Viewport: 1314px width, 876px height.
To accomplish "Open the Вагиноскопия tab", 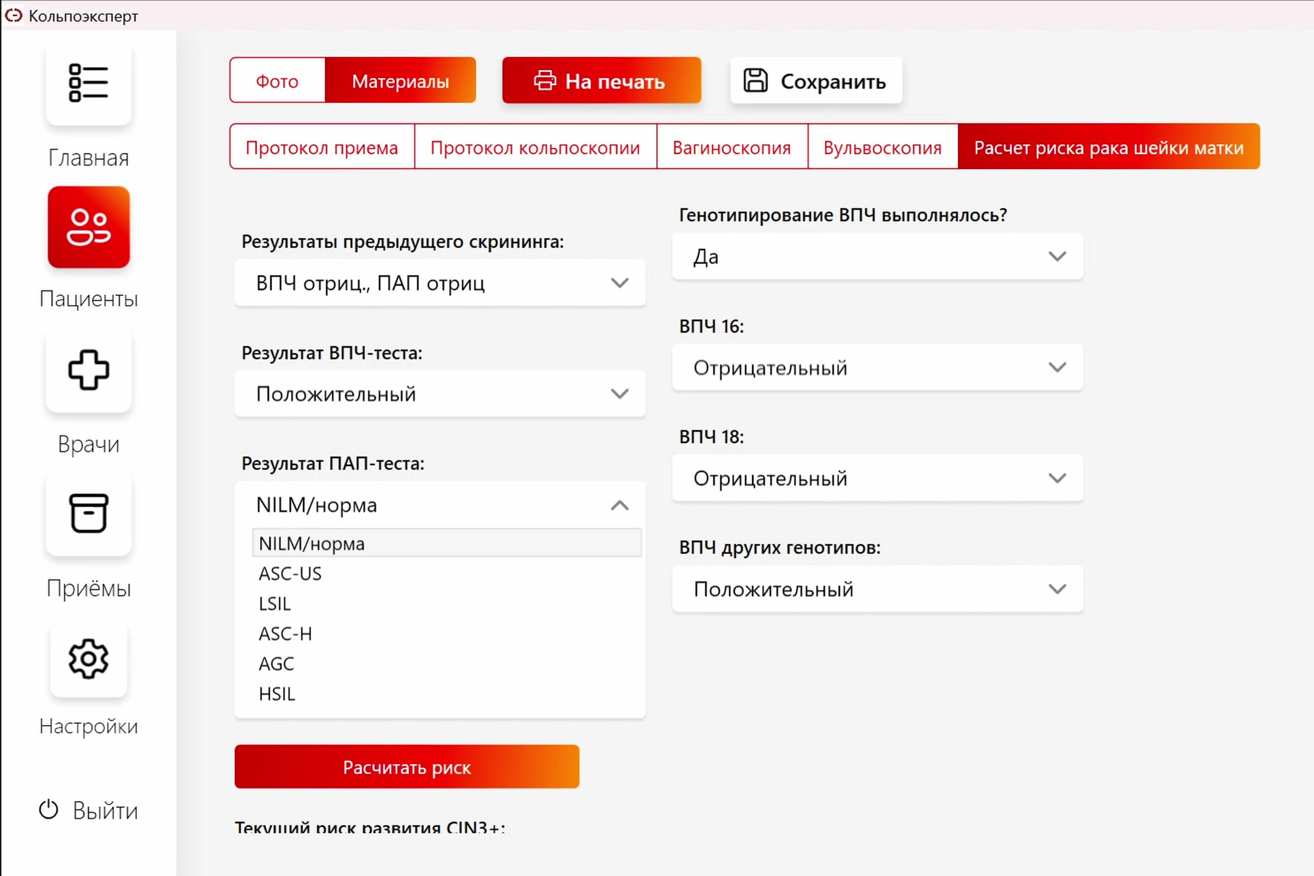I will (731, 147).
